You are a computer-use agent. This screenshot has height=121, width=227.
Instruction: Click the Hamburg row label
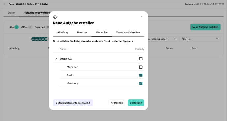(72, 83)
